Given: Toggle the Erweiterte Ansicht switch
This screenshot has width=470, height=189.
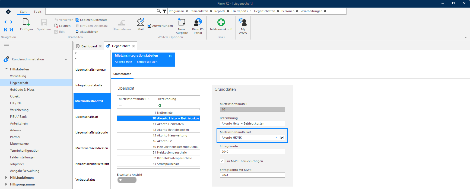Looking at the screenshot, I should coord(127,180).
